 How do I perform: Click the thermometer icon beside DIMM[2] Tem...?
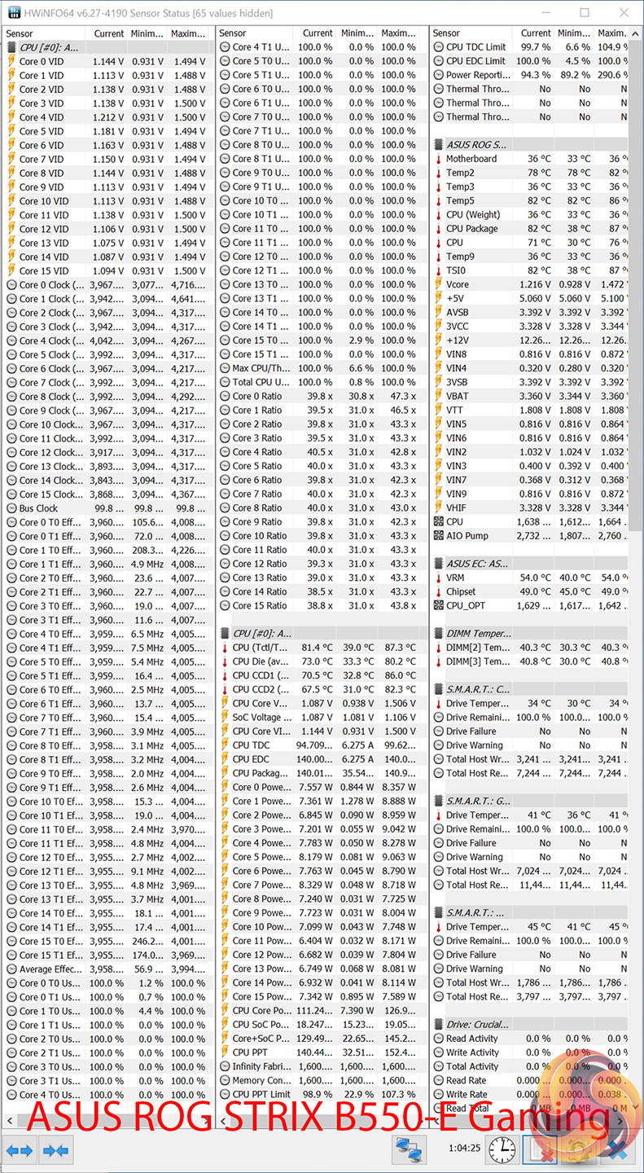pos(438,648)
